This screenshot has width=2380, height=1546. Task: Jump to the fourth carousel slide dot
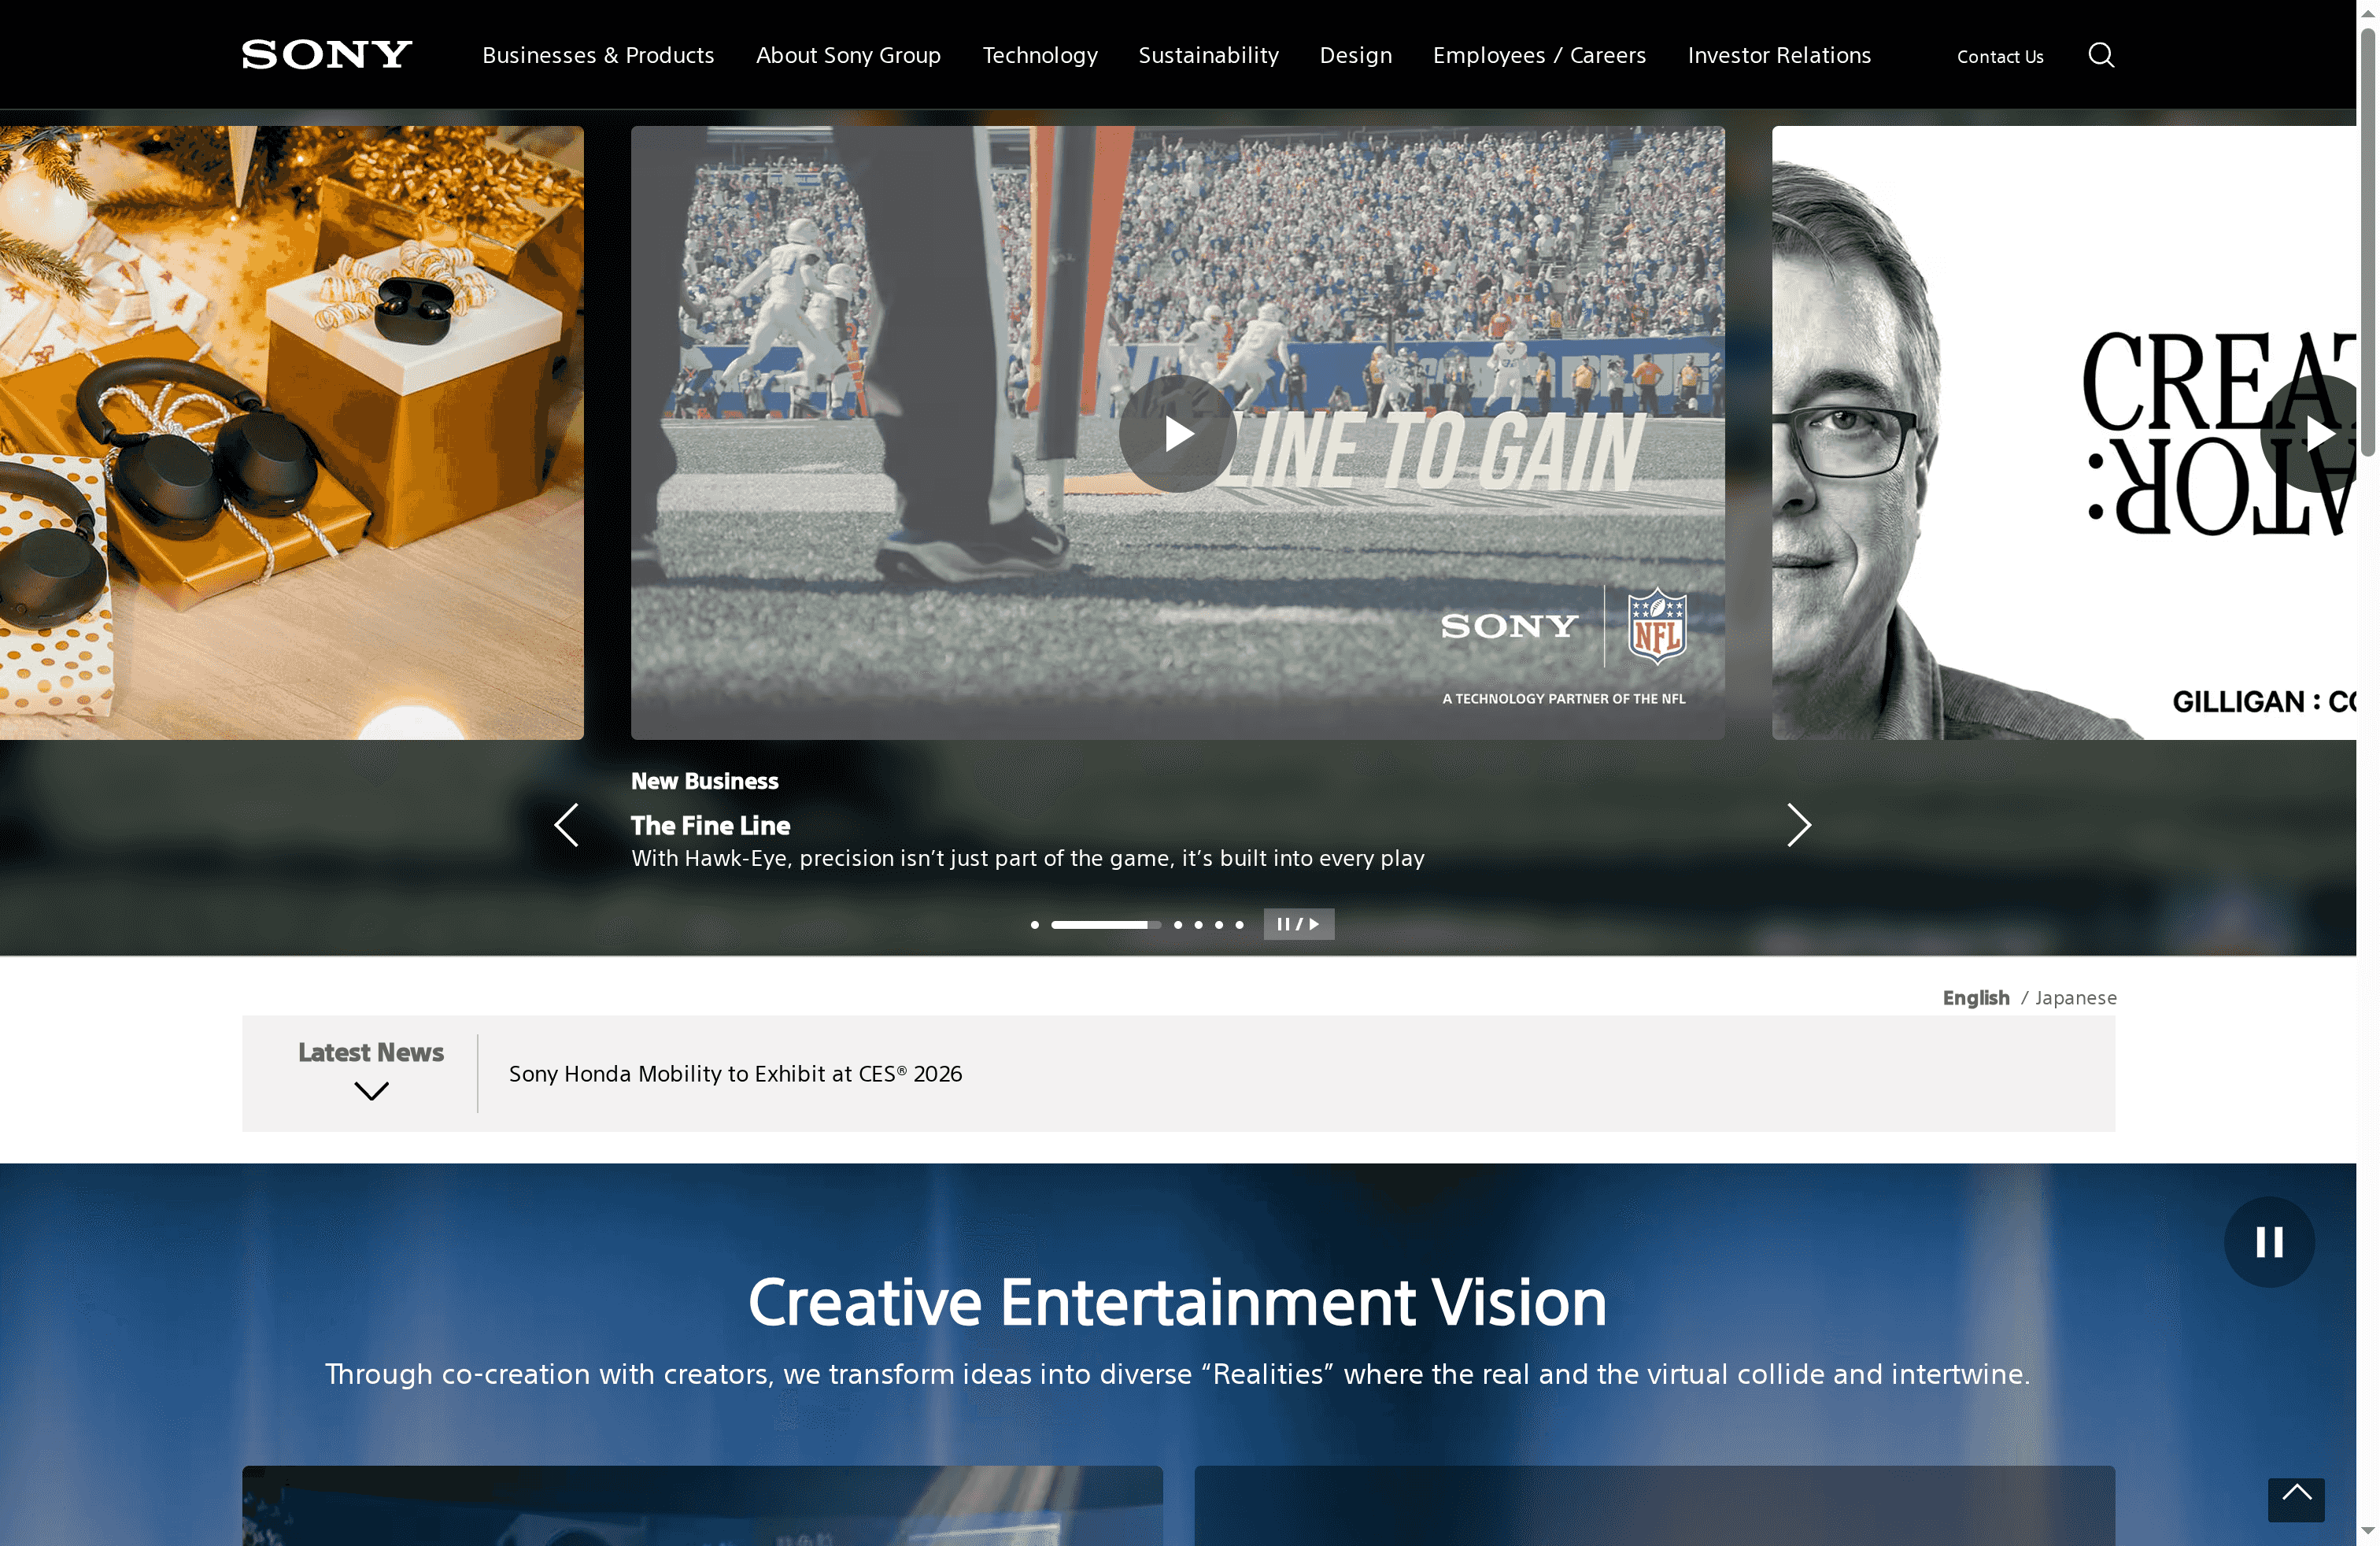point(1198,925)
